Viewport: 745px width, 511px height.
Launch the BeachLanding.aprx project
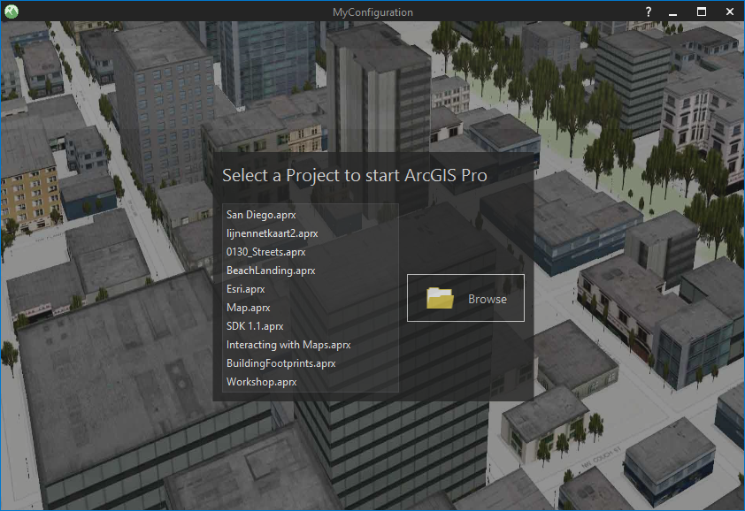pos(270,271)
